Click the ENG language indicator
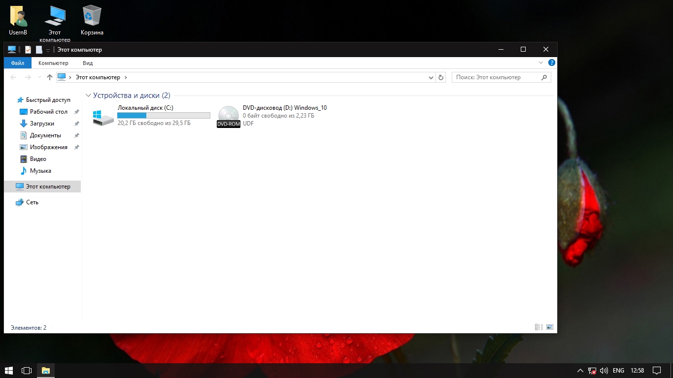Viewport: 673px width, 378px height. (x=618, y=371)
